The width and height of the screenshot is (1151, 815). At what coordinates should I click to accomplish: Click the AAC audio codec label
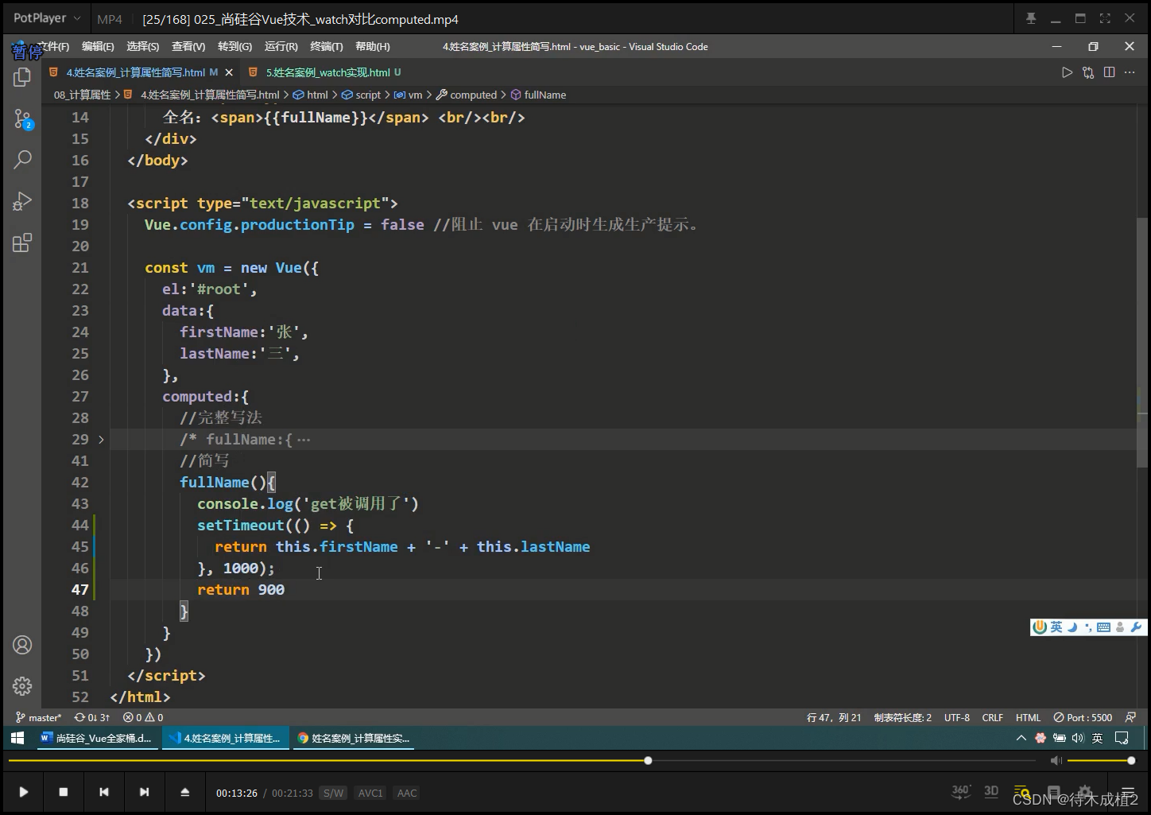[407, 793]
